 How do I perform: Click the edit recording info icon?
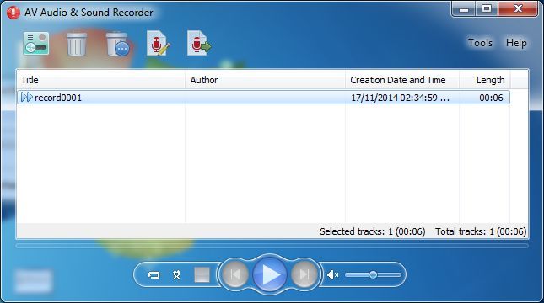[158, 43]
